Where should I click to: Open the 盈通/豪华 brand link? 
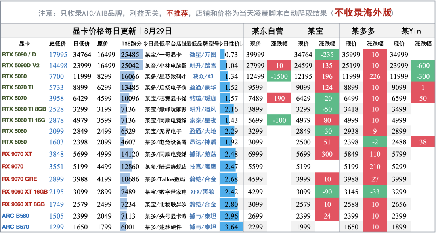point(203,87)
